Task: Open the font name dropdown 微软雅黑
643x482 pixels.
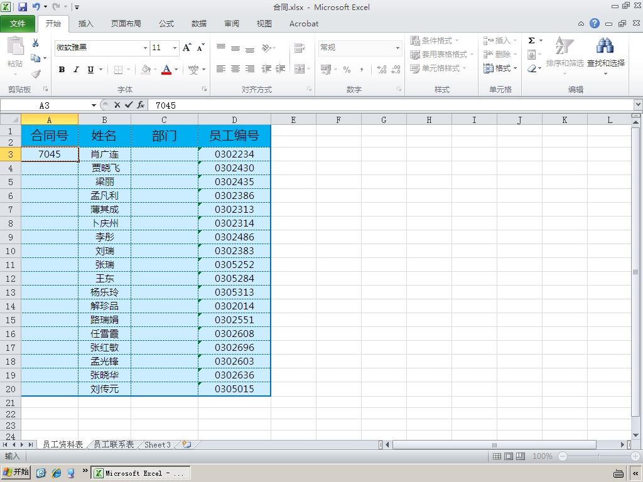Action: (x=145, y=48)
